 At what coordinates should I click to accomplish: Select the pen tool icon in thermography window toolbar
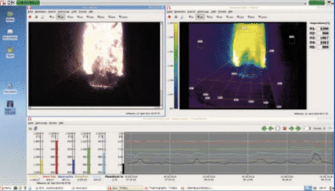pos(182,17)
